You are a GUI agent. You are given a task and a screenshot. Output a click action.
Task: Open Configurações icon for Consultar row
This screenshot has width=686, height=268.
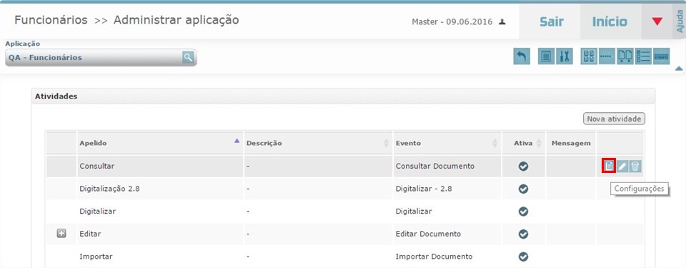tap(609, 166)
